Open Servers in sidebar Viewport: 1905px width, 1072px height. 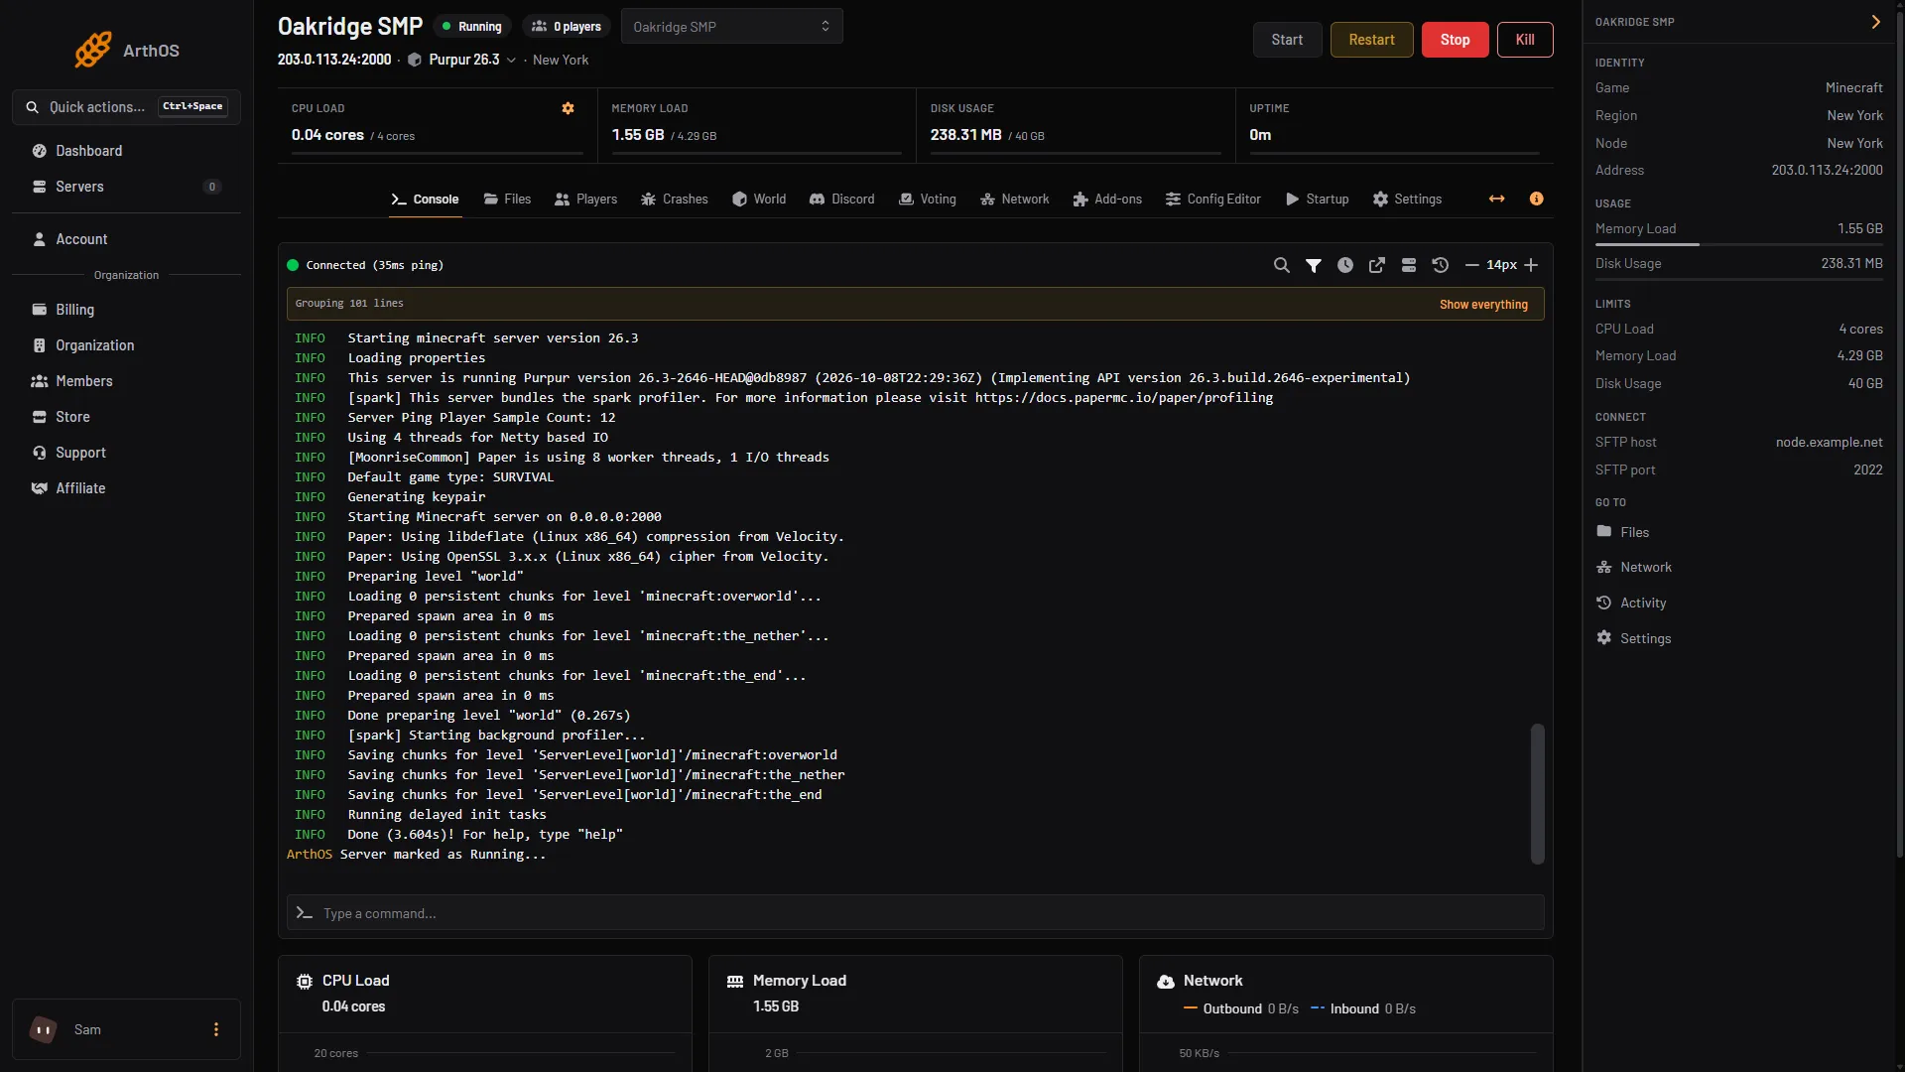tap(126, 187)
